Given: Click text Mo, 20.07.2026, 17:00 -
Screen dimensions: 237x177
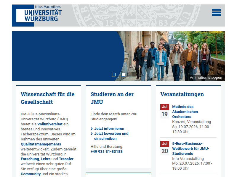Looking at the screenshot, I should [192, 163].
